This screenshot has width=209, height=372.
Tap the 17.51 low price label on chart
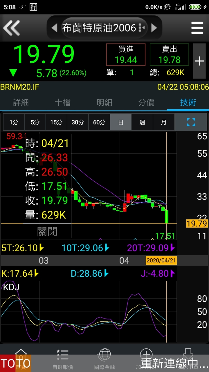165,236
